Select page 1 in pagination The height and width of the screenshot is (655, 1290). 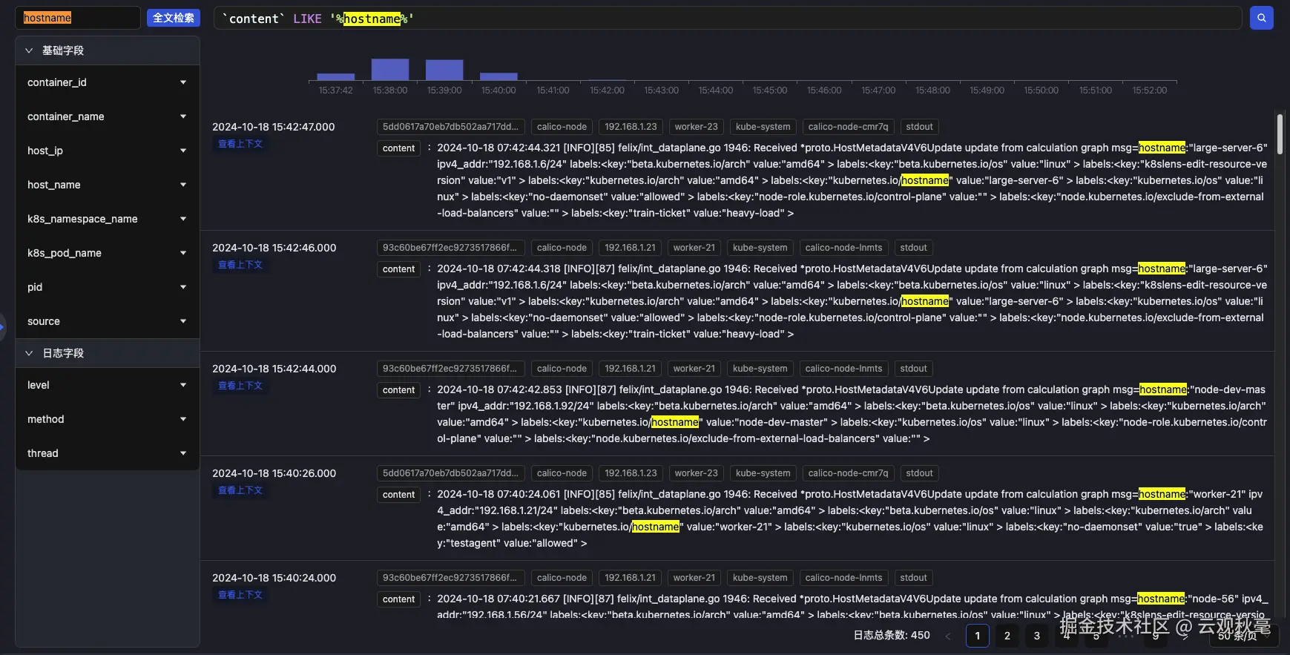click(x=978, y=636)
